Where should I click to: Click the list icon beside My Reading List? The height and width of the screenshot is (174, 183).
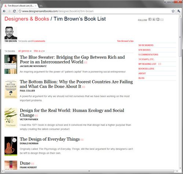pyautogui.click(x=160, y=64)
